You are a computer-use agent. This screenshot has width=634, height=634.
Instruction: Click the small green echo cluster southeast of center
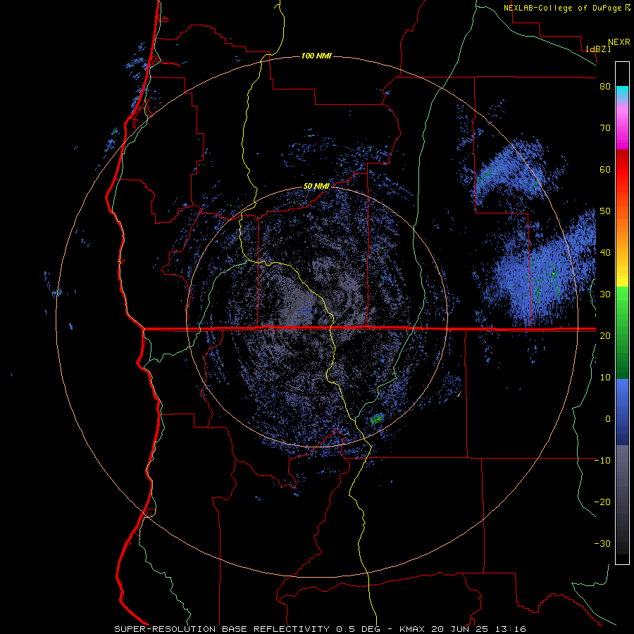378,419
